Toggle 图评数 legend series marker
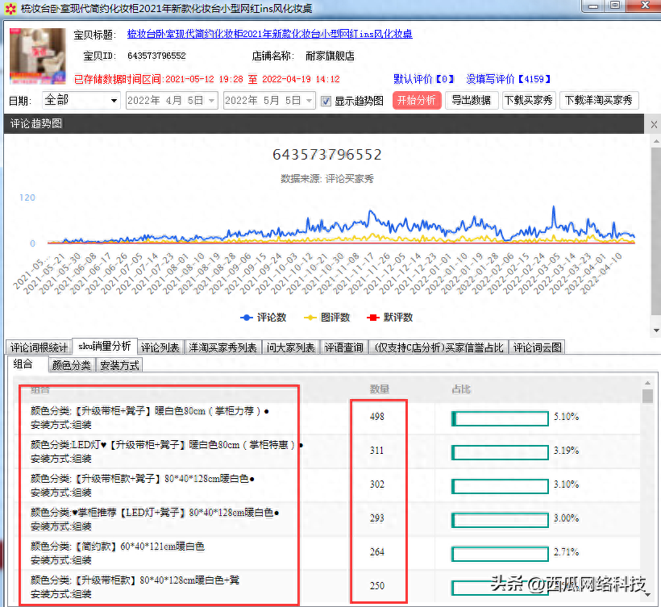661x607 pixels. [310, 318]
